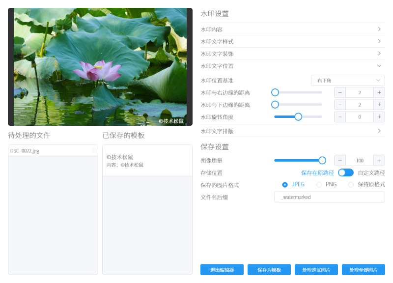Viewport: 393px width, 283px height.
Task: Click the 处理全部图片 button
Action: (x=364, y=270)
